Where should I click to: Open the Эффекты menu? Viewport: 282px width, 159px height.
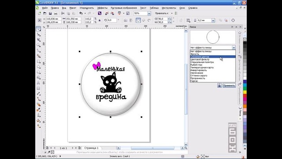click(102, 8)
